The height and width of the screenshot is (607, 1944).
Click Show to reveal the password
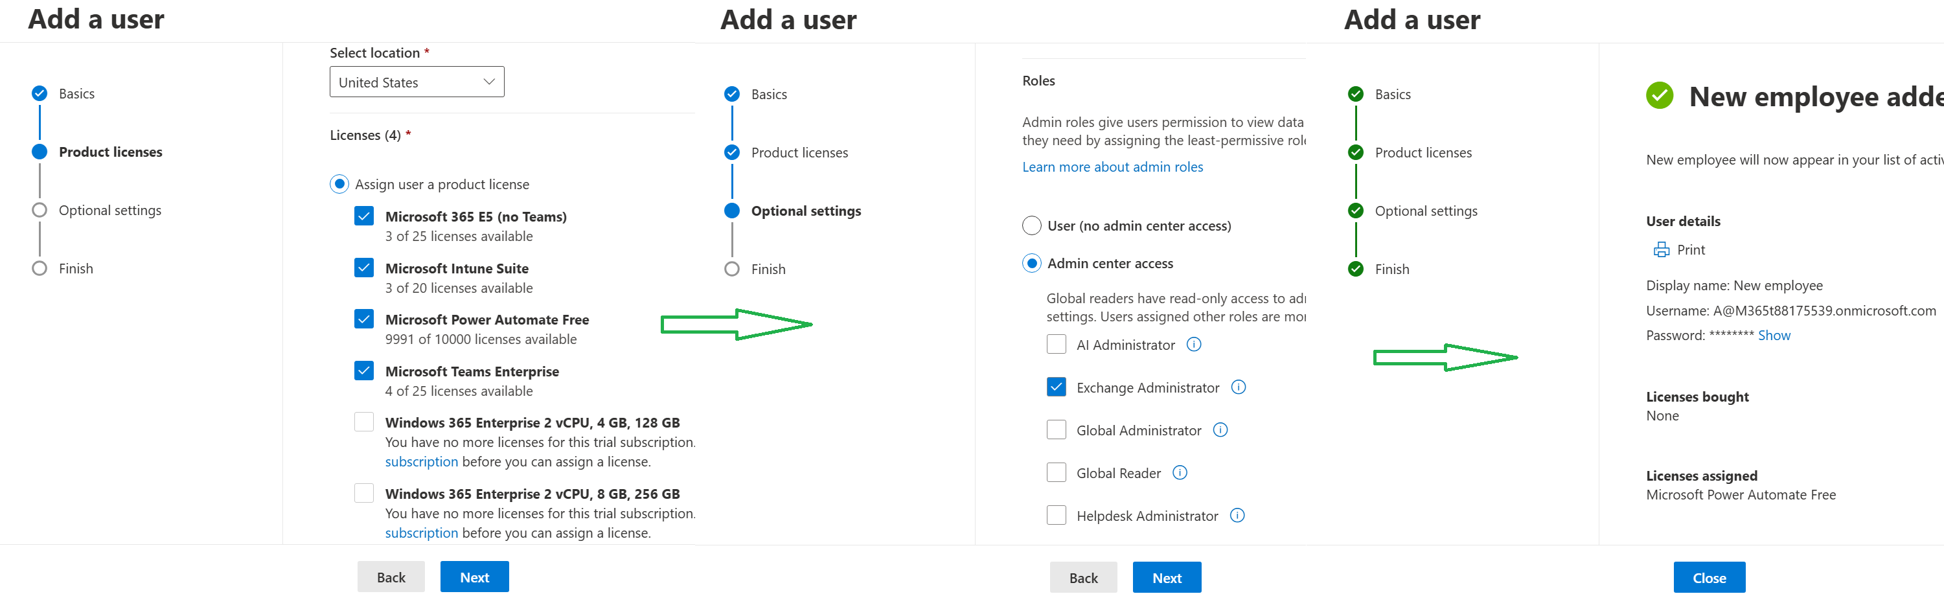click(1774, 335)
